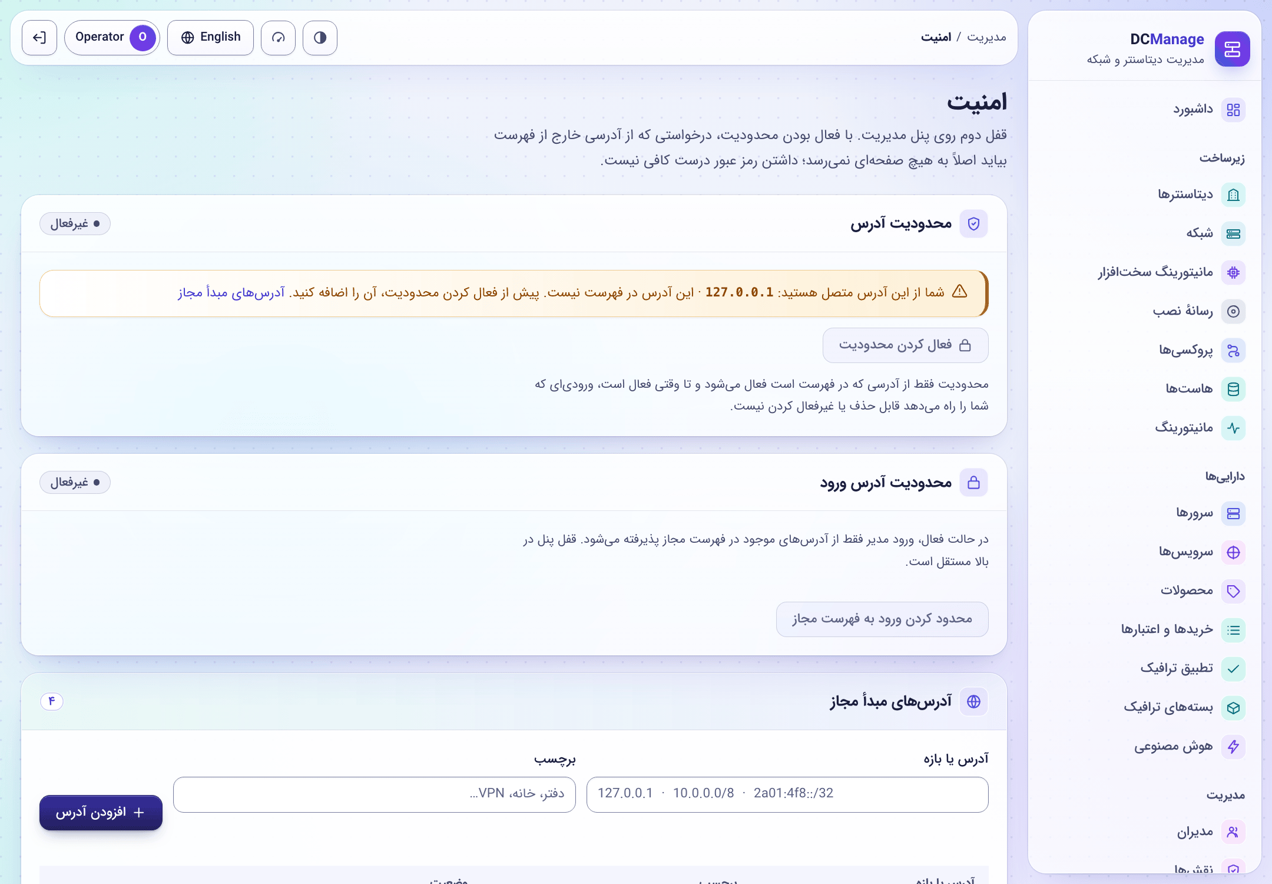Switch language to English
Viewport: 1272px width, 884px height.
[211, 38]
